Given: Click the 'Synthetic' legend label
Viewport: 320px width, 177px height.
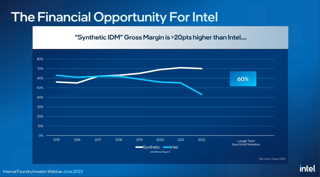Looking at the screenshot, I should (x=151, y=147).
